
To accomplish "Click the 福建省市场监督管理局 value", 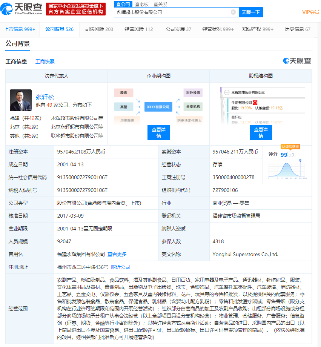I will pos(236,216).
